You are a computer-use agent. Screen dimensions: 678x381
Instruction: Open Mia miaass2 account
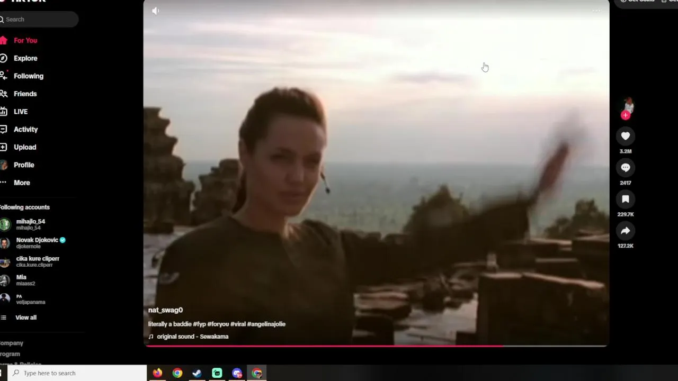click(x=19, y=280)
